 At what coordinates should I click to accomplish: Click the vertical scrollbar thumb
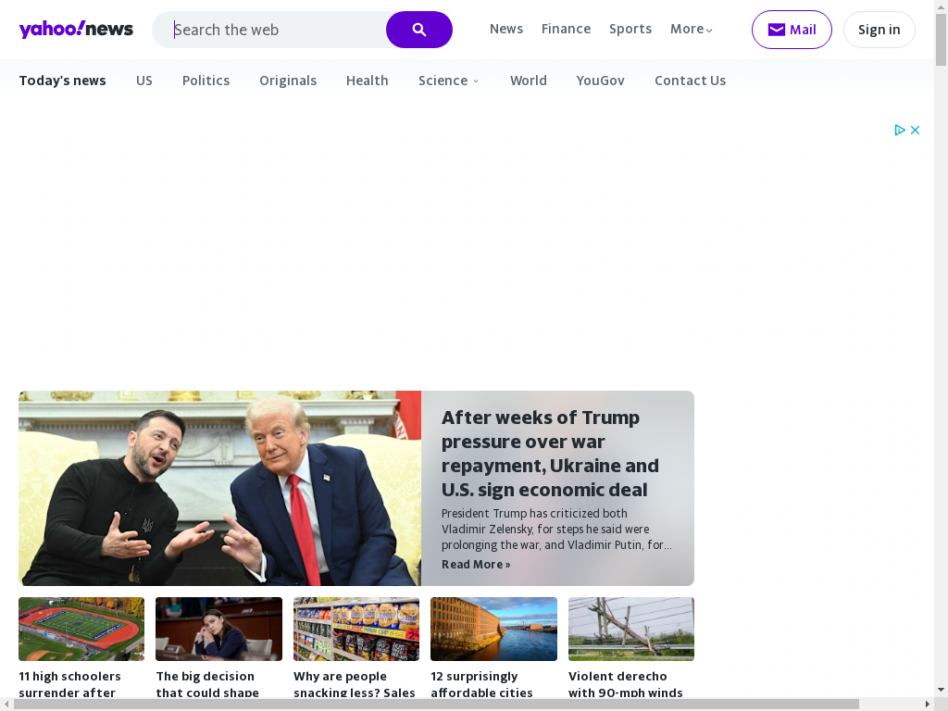941,40
